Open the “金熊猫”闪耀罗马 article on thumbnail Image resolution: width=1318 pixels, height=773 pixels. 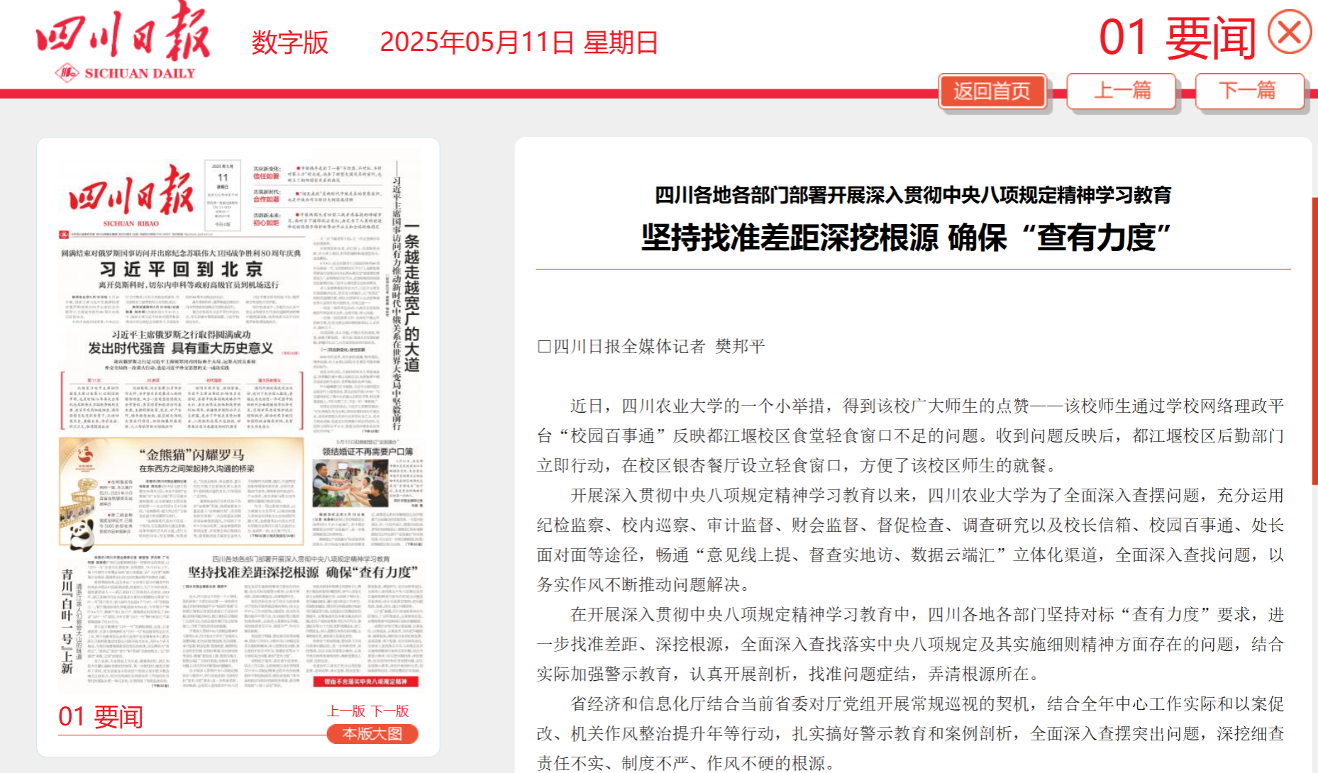click(192, 455)
